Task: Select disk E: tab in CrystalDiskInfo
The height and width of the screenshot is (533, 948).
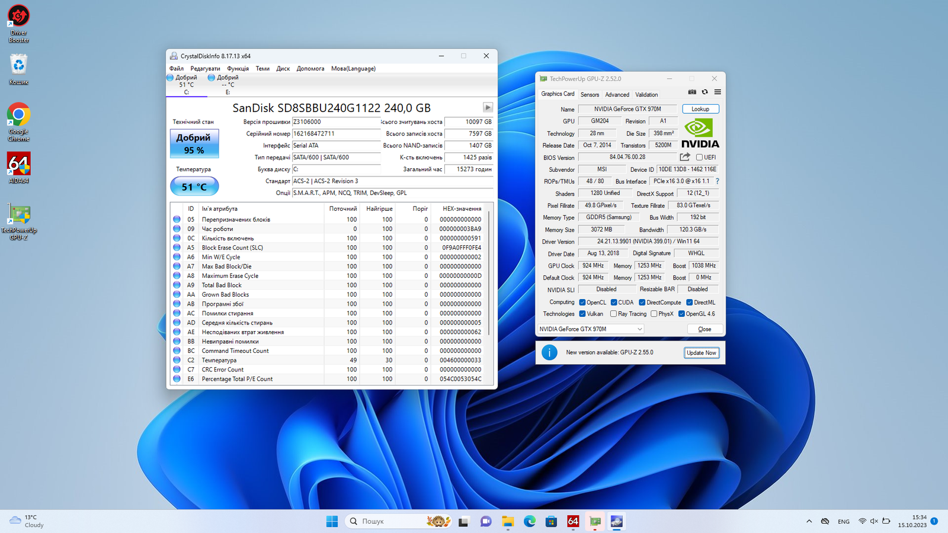Action: coord(228,85)
